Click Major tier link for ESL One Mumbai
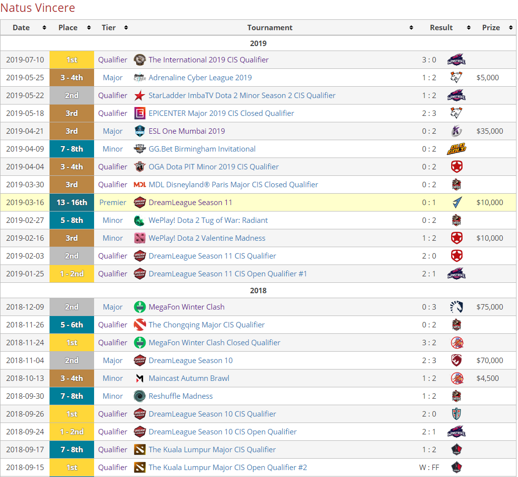 tap(112, 131)
